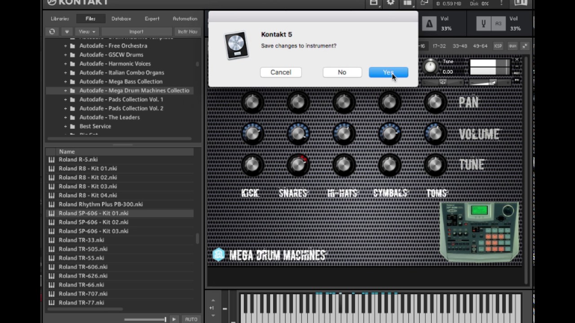Open the View dropdown menu
575x323 pixels.
[87, 31]
